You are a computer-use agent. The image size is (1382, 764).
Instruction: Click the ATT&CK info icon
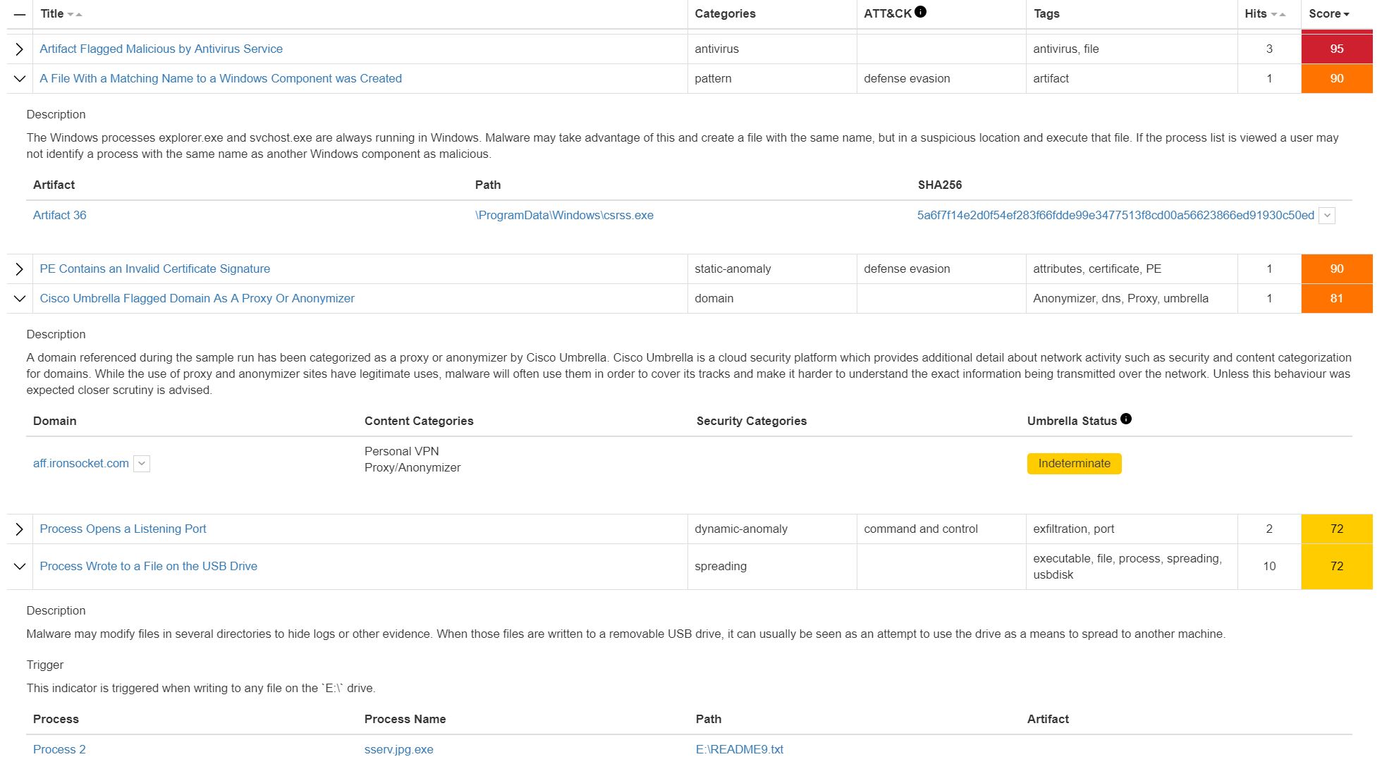click(920, 12)
